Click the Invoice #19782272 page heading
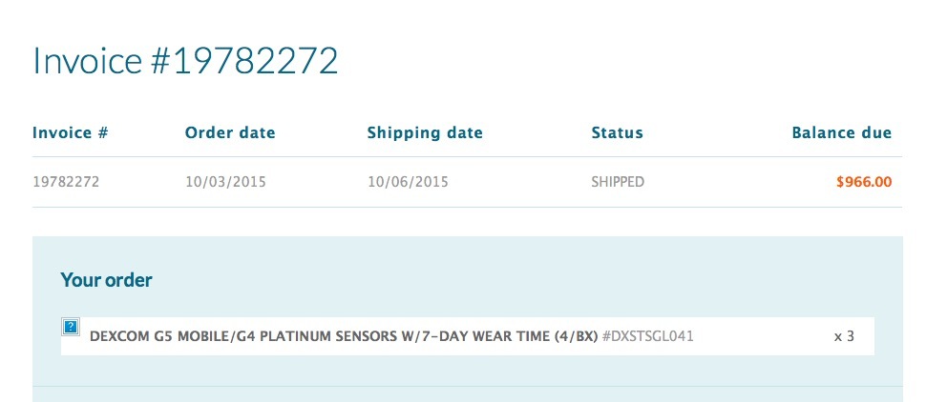Viewport: 926px width, 402px height. tap(185, 61)
